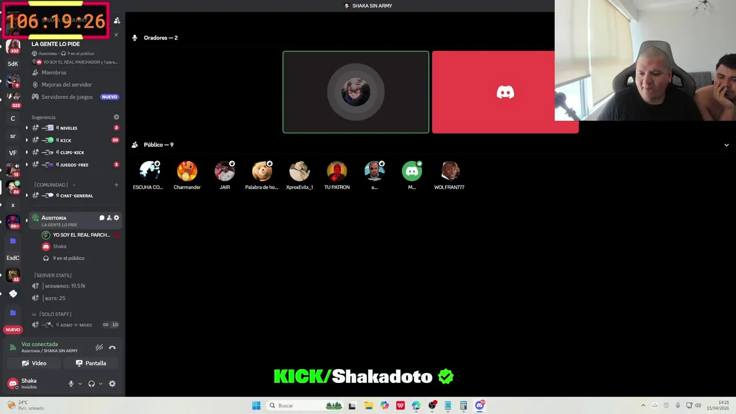Screen dimensions: 736x414
Task: Expand thread arrow beside NIVELES channel
Action: click(x=26, y=128)
